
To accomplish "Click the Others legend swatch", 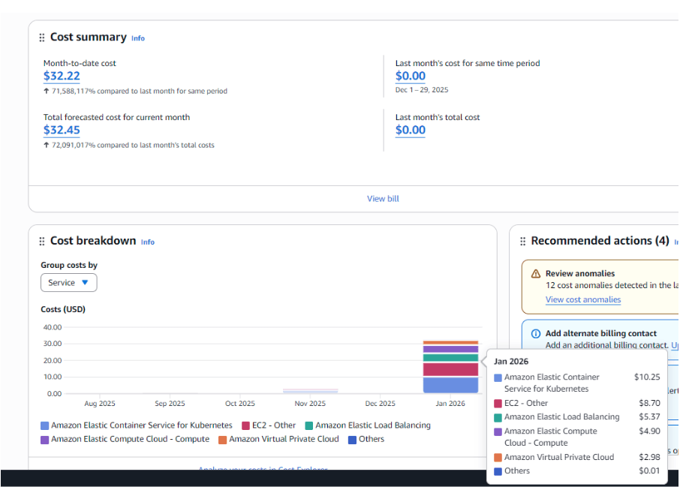I will click(x=353, y=440).
